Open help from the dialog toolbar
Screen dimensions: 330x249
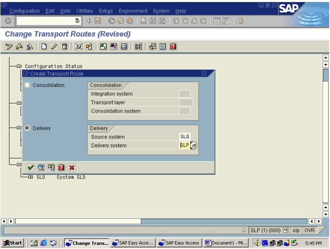[61, 167]
